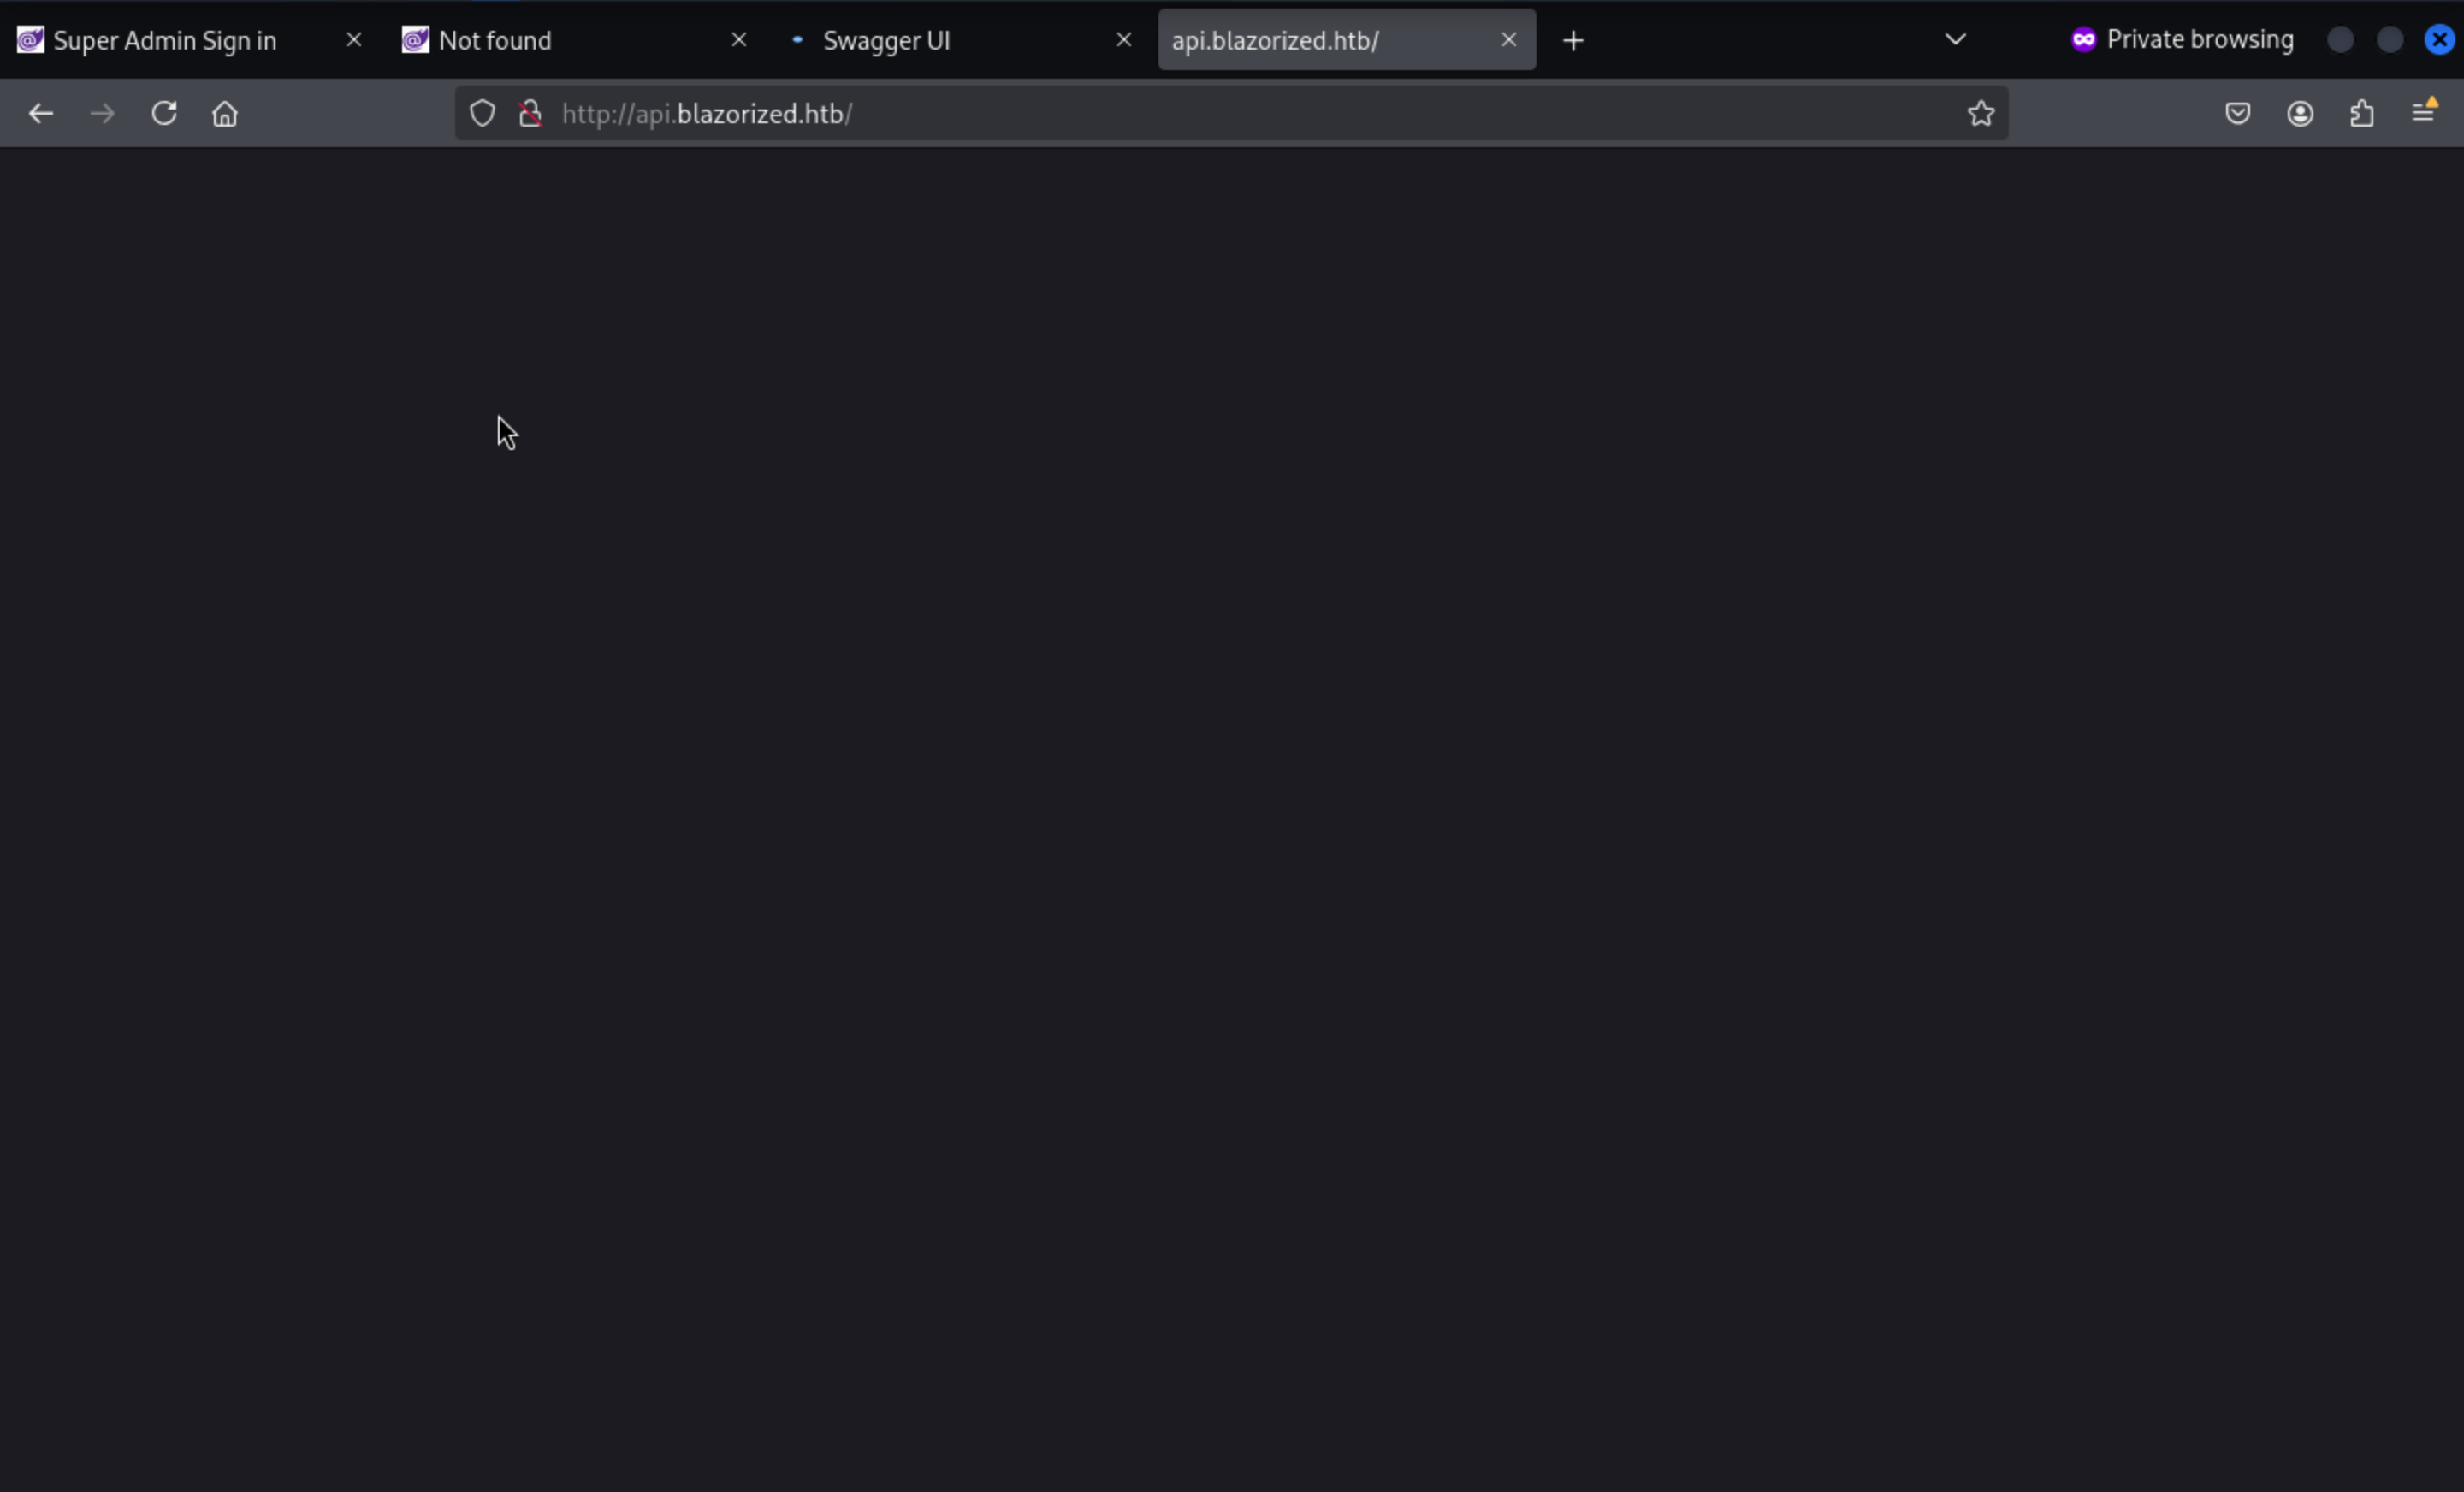Viewport: 2464px width, 1492px height.
Task: Open tracking protection shield info
Action: pos(482,114)
